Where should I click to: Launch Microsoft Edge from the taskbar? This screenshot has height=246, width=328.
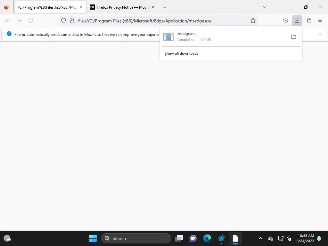pyautogui.click(x=207, y=238)
